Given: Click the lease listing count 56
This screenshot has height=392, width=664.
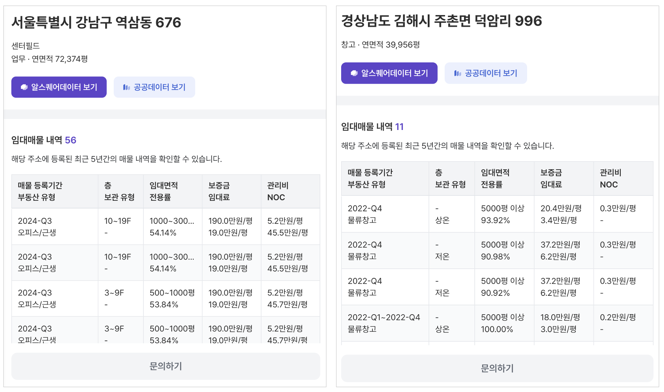Looking at the screenshot, I should click(70, 140).
